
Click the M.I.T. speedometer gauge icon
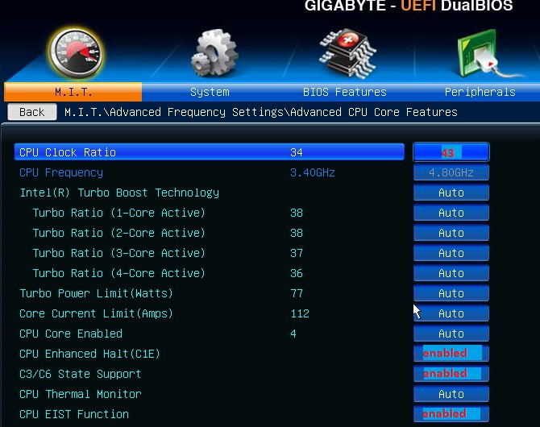[76, 53]
